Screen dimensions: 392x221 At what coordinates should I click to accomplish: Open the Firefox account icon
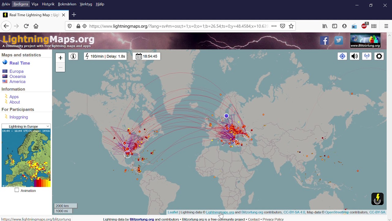pos(345,26)
